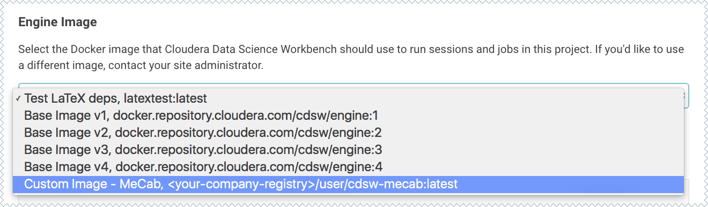This screenshot has height=207, width=708.
Task: Choose Base Image v1 from the list
Action: point(349,116)
